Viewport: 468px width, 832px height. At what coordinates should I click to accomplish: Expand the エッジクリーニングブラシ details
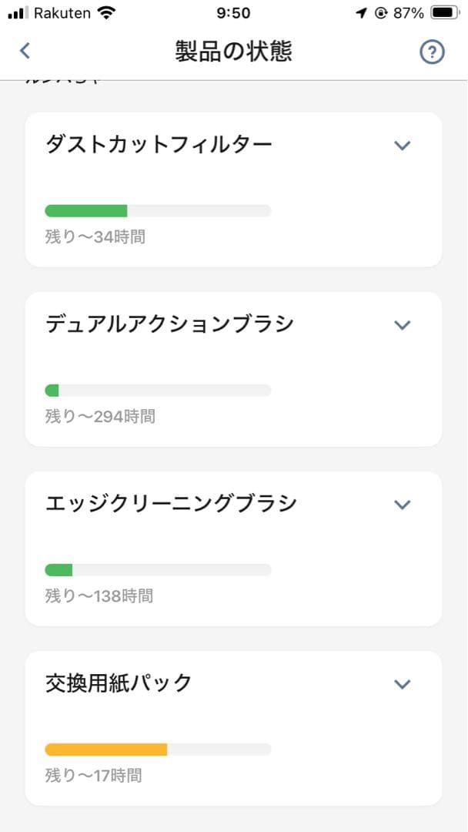(401, 504)
